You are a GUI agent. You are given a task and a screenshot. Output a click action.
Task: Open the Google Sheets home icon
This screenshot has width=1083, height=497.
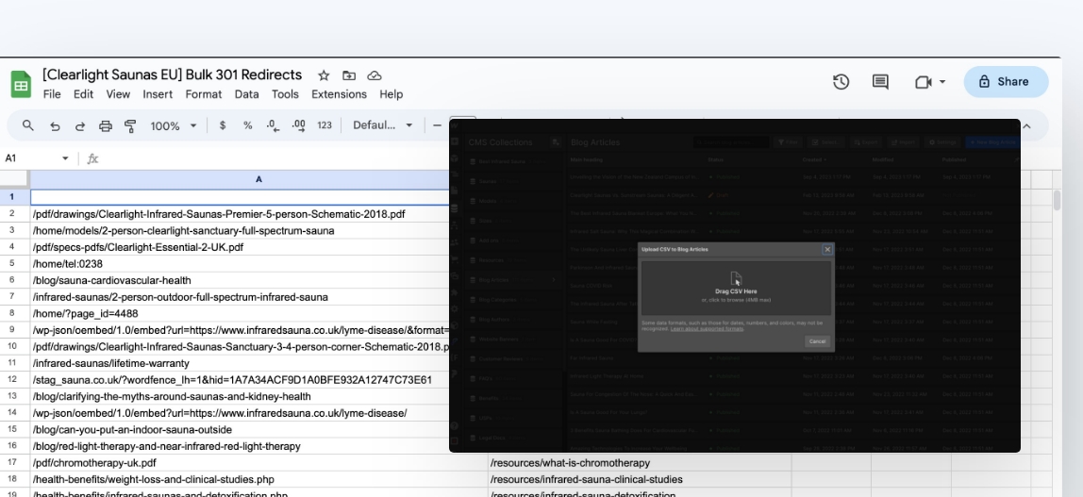[21, 84]
